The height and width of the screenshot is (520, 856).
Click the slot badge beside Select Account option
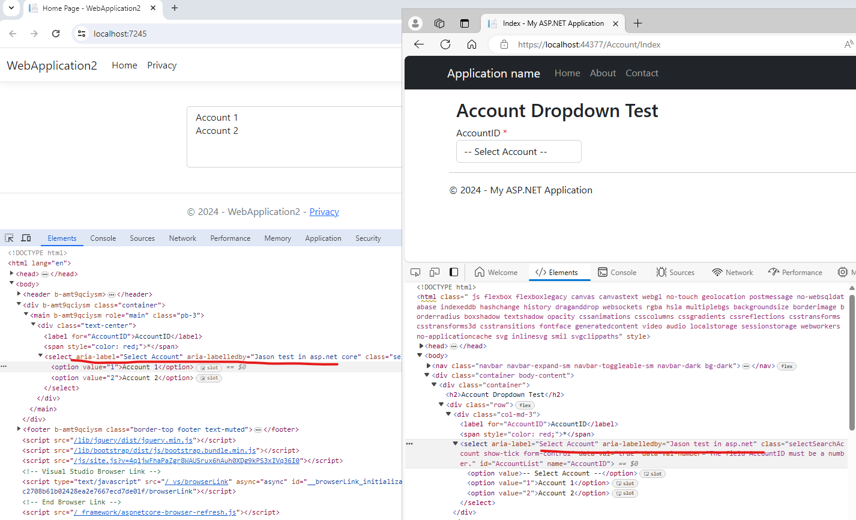[653, 474]
